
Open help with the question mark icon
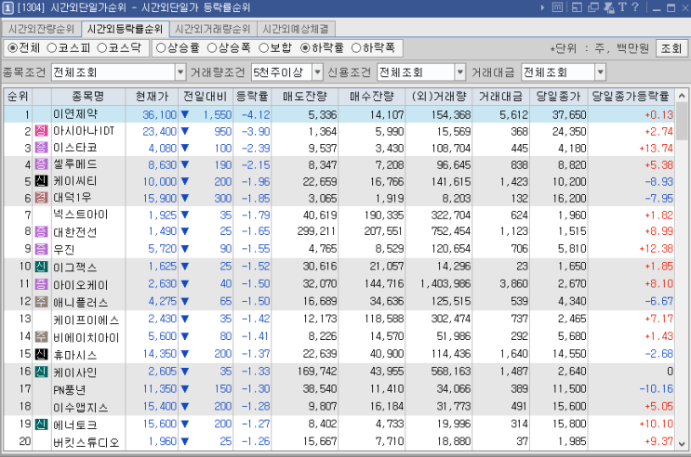[x=635, y=7]
